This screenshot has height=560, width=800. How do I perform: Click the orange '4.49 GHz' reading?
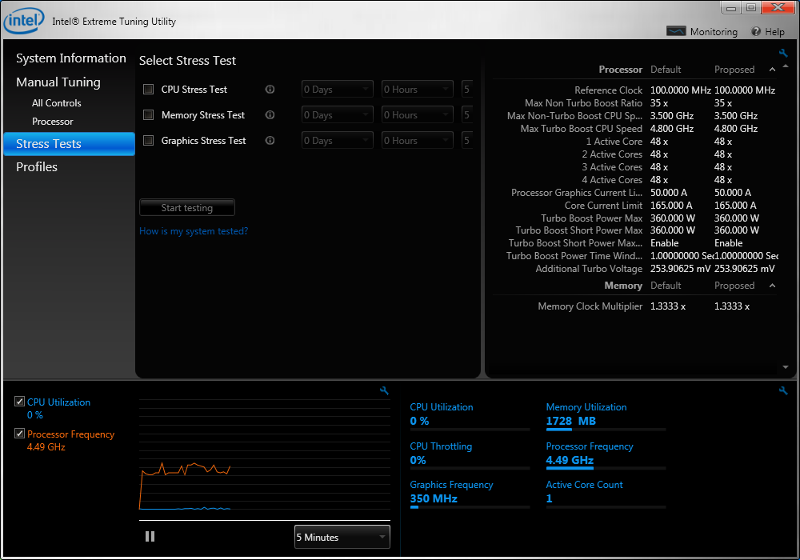(46, 446)
